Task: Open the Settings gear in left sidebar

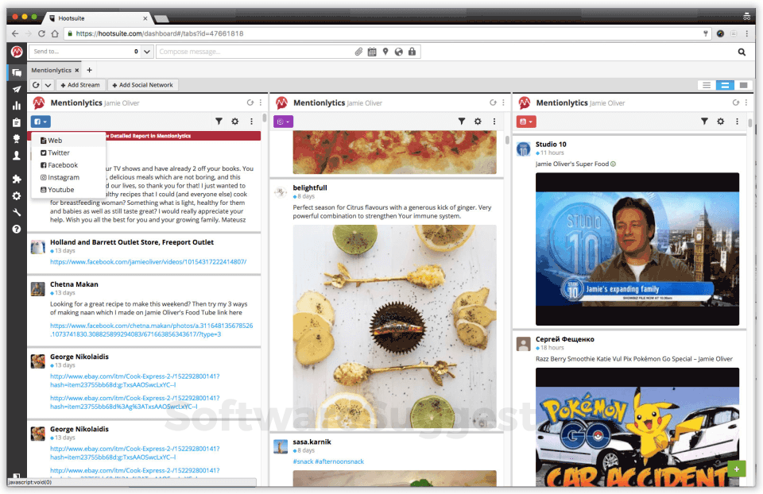Action: pyautogui.click(x=17, y=196)
